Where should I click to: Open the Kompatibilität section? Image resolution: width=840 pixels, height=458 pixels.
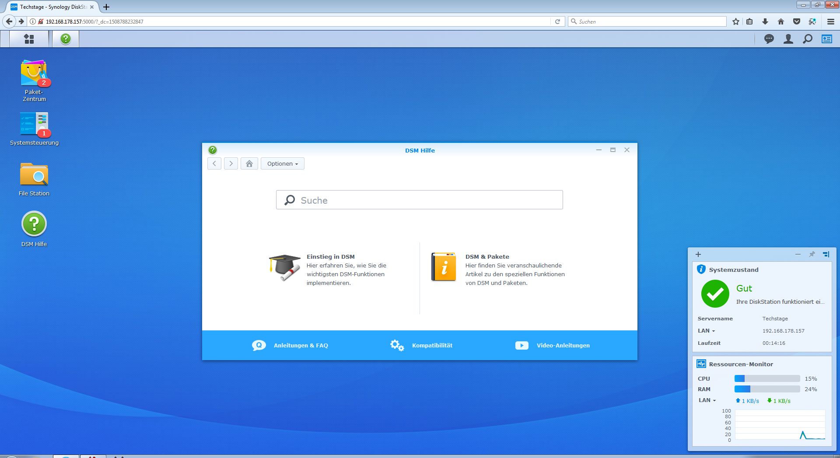[421, 345]
